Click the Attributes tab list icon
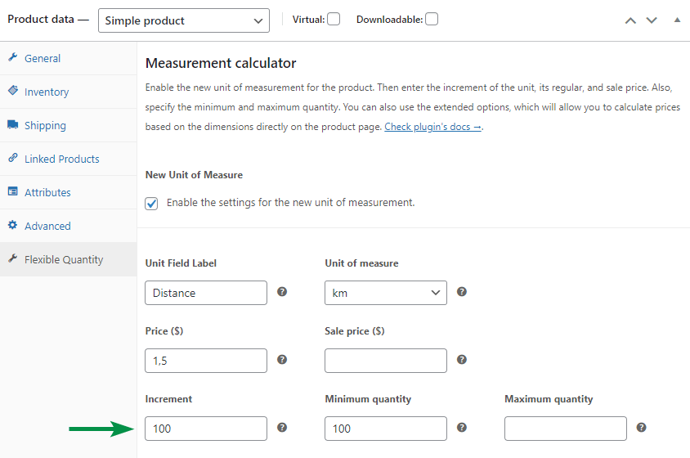The image size is (690, 458). 13,191
